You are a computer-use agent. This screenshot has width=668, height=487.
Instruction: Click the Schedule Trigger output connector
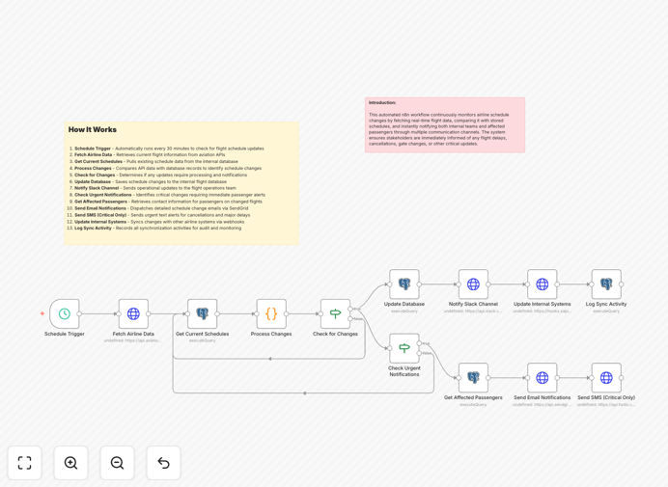(79, 313)
